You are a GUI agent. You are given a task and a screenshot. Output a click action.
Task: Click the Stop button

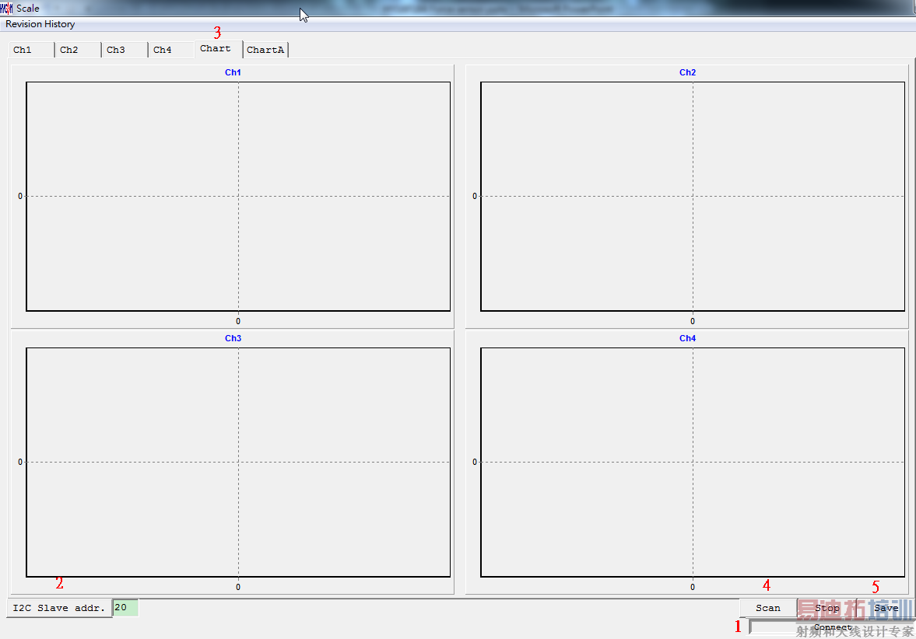click(x=827, y=607)
